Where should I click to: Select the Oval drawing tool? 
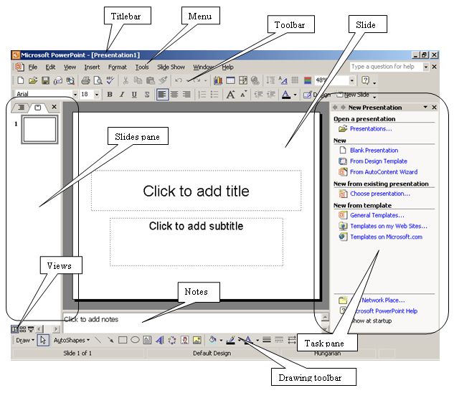(135, 340)
